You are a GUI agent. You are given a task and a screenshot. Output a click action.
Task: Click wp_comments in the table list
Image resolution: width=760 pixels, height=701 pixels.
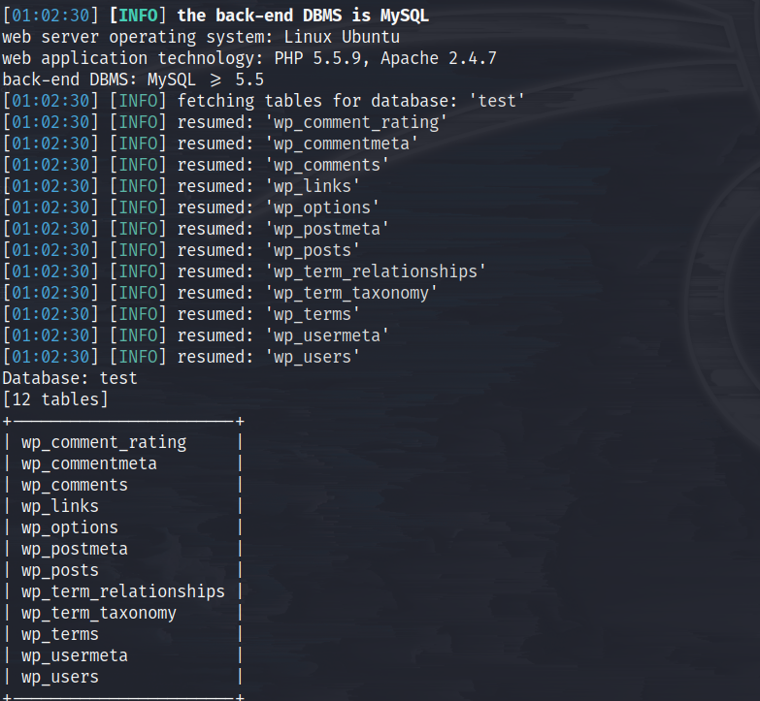75,485
